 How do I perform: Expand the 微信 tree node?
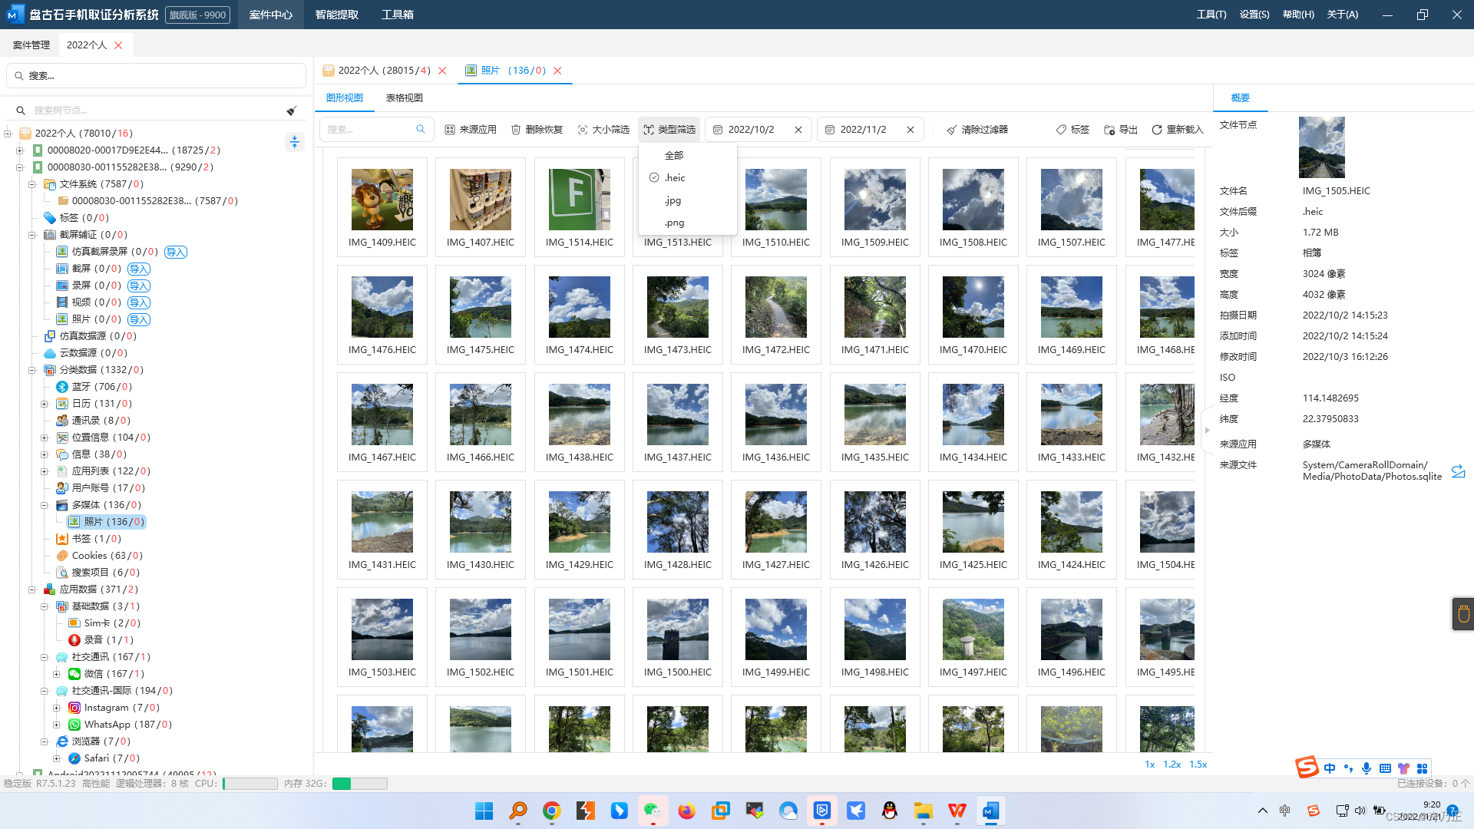(x=57, y=674)
